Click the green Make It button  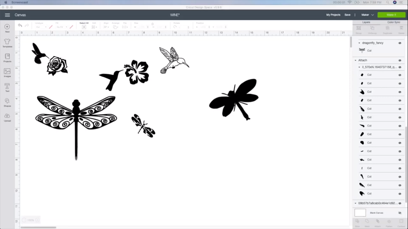(x=391, y=15)
